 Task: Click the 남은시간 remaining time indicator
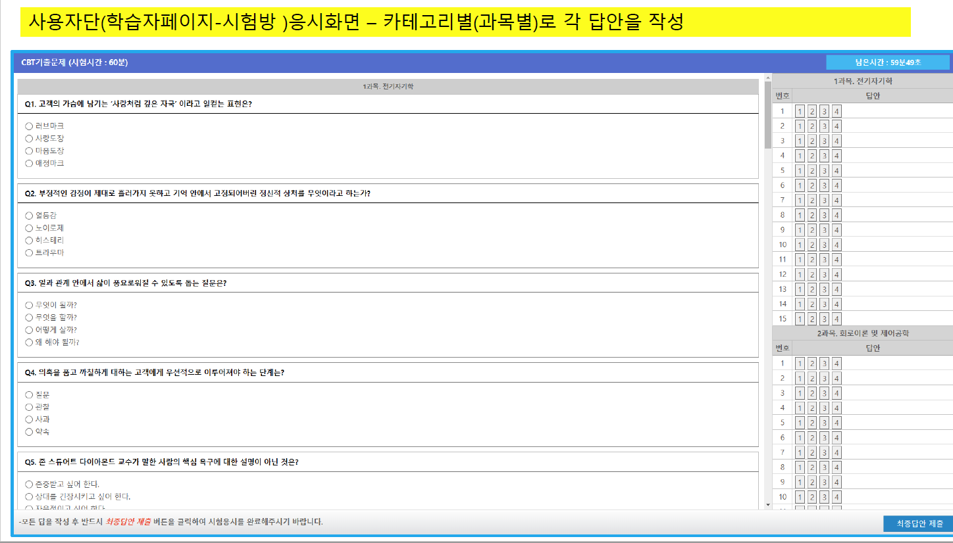[x=887, y=62]
